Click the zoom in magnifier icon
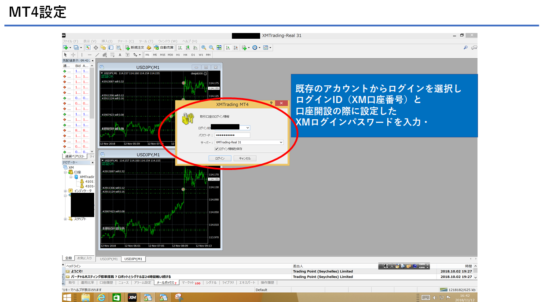 tap(203, 48)
